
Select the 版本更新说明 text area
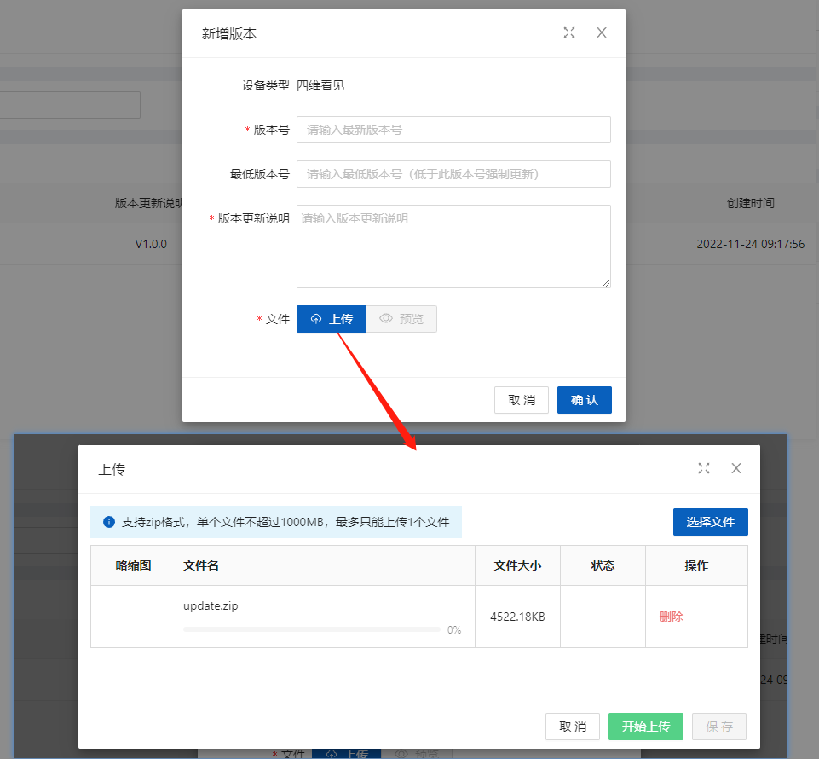453,246
